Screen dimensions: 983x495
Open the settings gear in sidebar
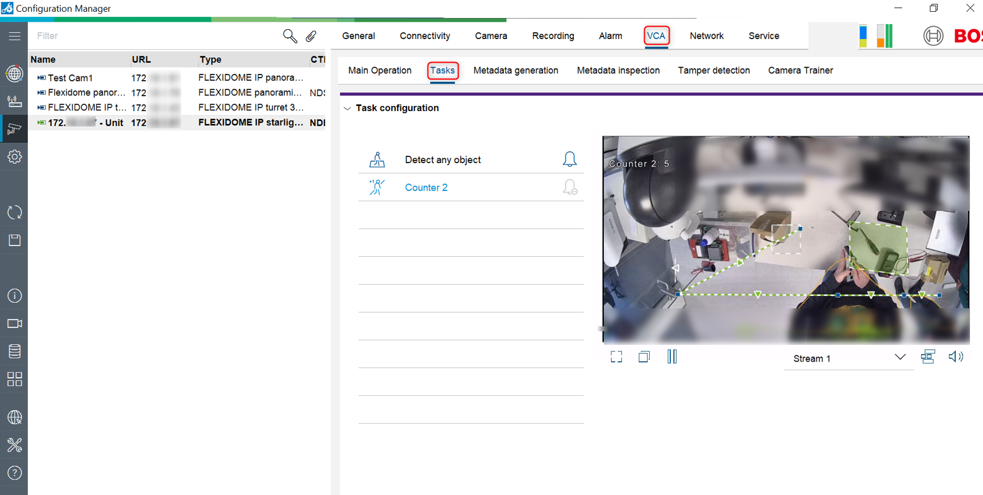point(14,157)
